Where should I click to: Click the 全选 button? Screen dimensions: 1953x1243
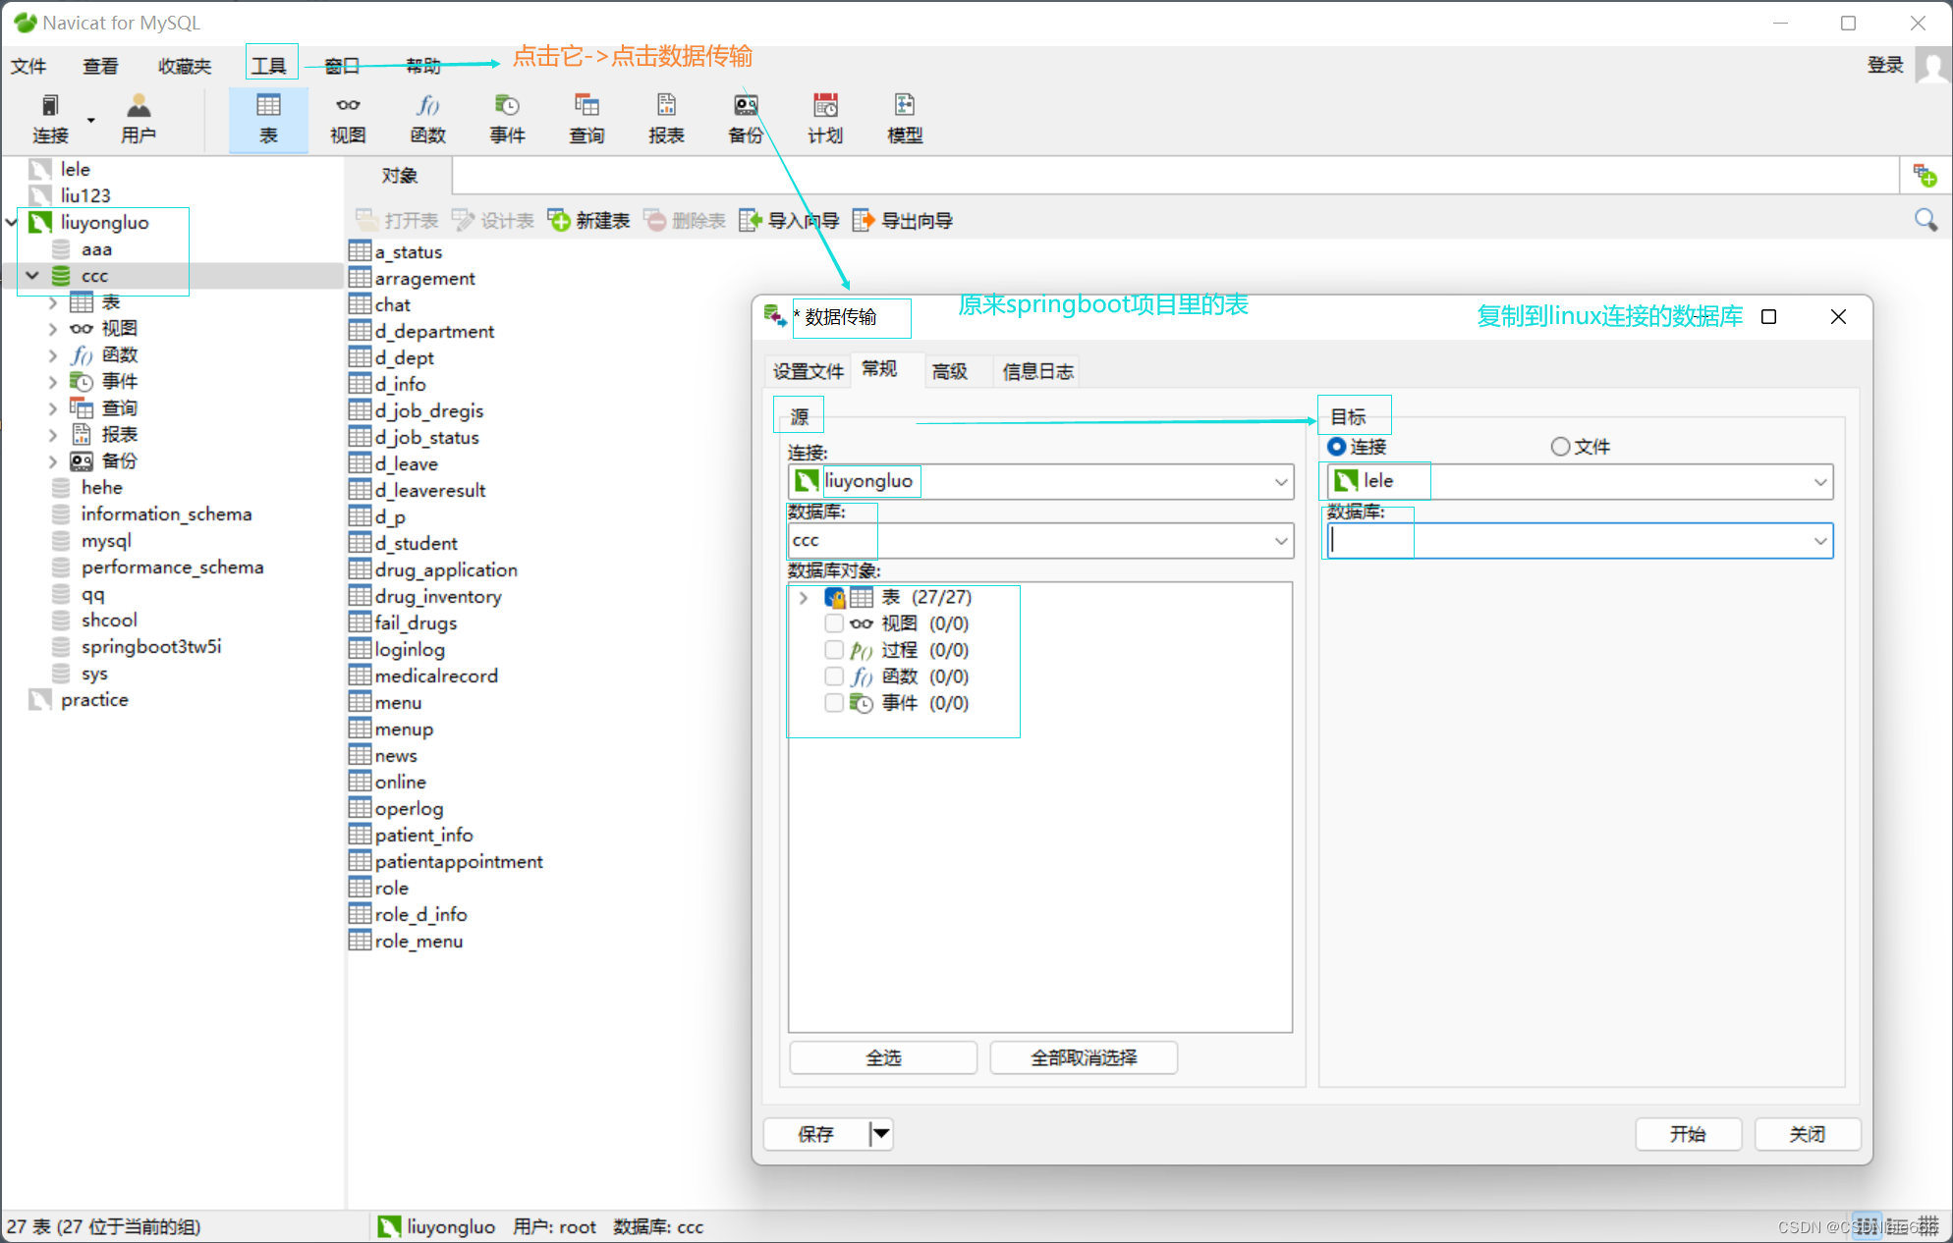click(882, 1057)
